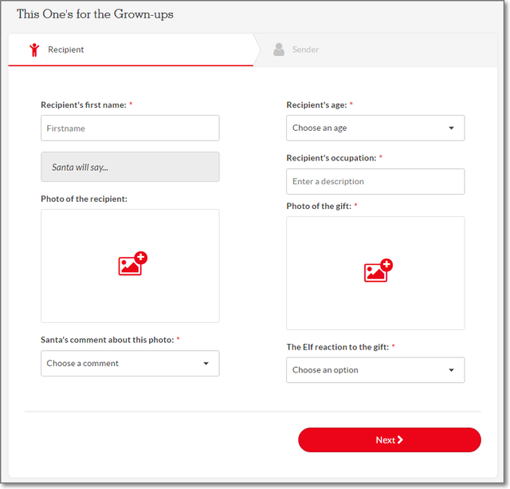Click the add-photo icon for gift photo
Viewport: 510px width, 489px height.
click(x=378, y=271)
